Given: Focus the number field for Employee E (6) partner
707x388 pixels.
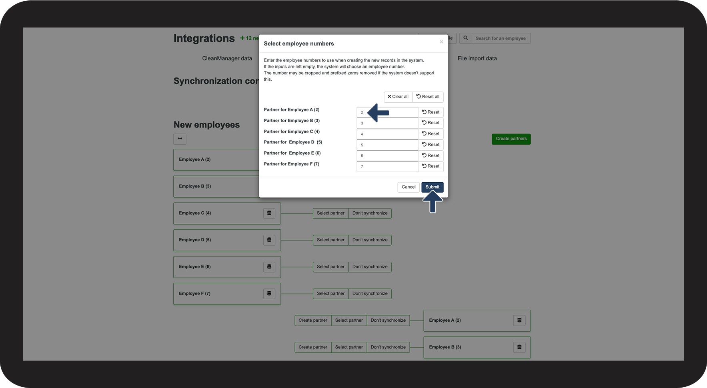Looking at the screenshot, I should (x=387, y=155).
